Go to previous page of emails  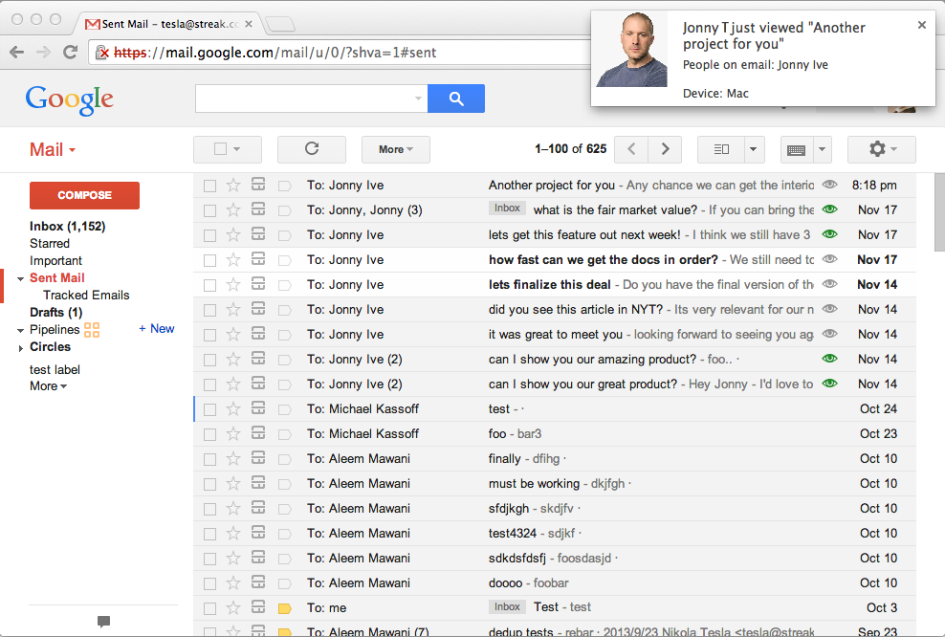tap(631, 149)
